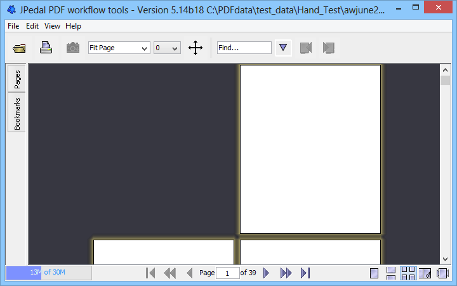Switch to single page view mode
The width and height of the screenshot is (457, 286).
pos(374,273)
